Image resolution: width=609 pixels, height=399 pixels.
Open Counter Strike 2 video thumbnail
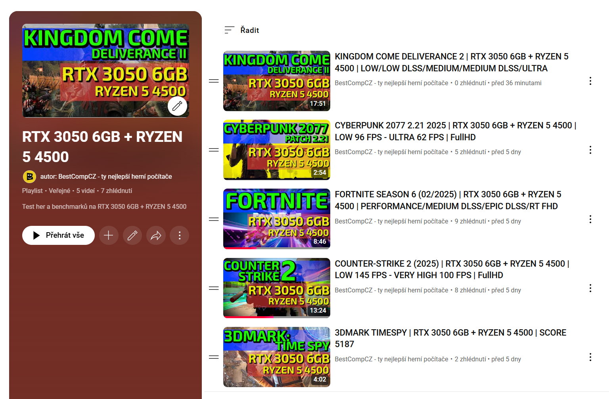(277, 288)
